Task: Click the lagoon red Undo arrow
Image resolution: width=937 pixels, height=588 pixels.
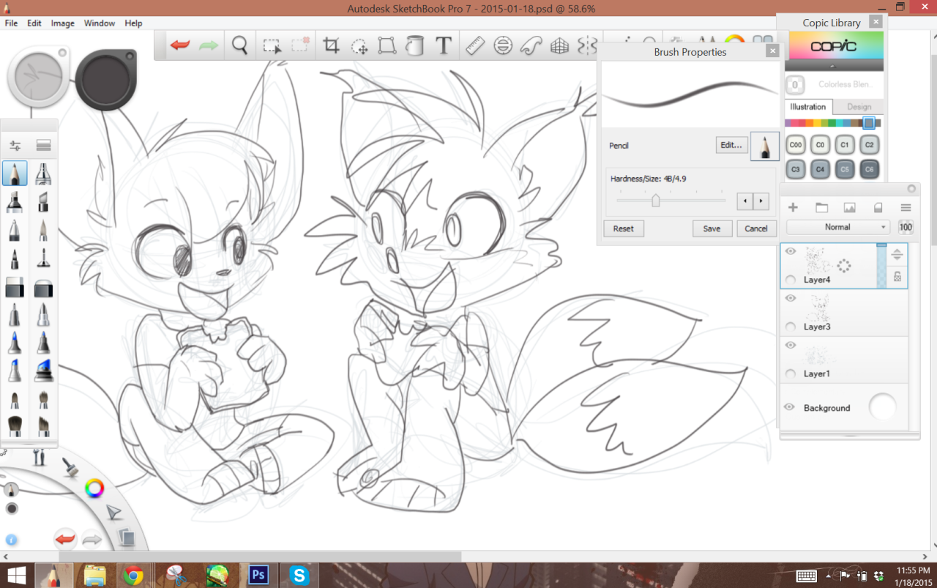Action: click(x=65, y=540)
